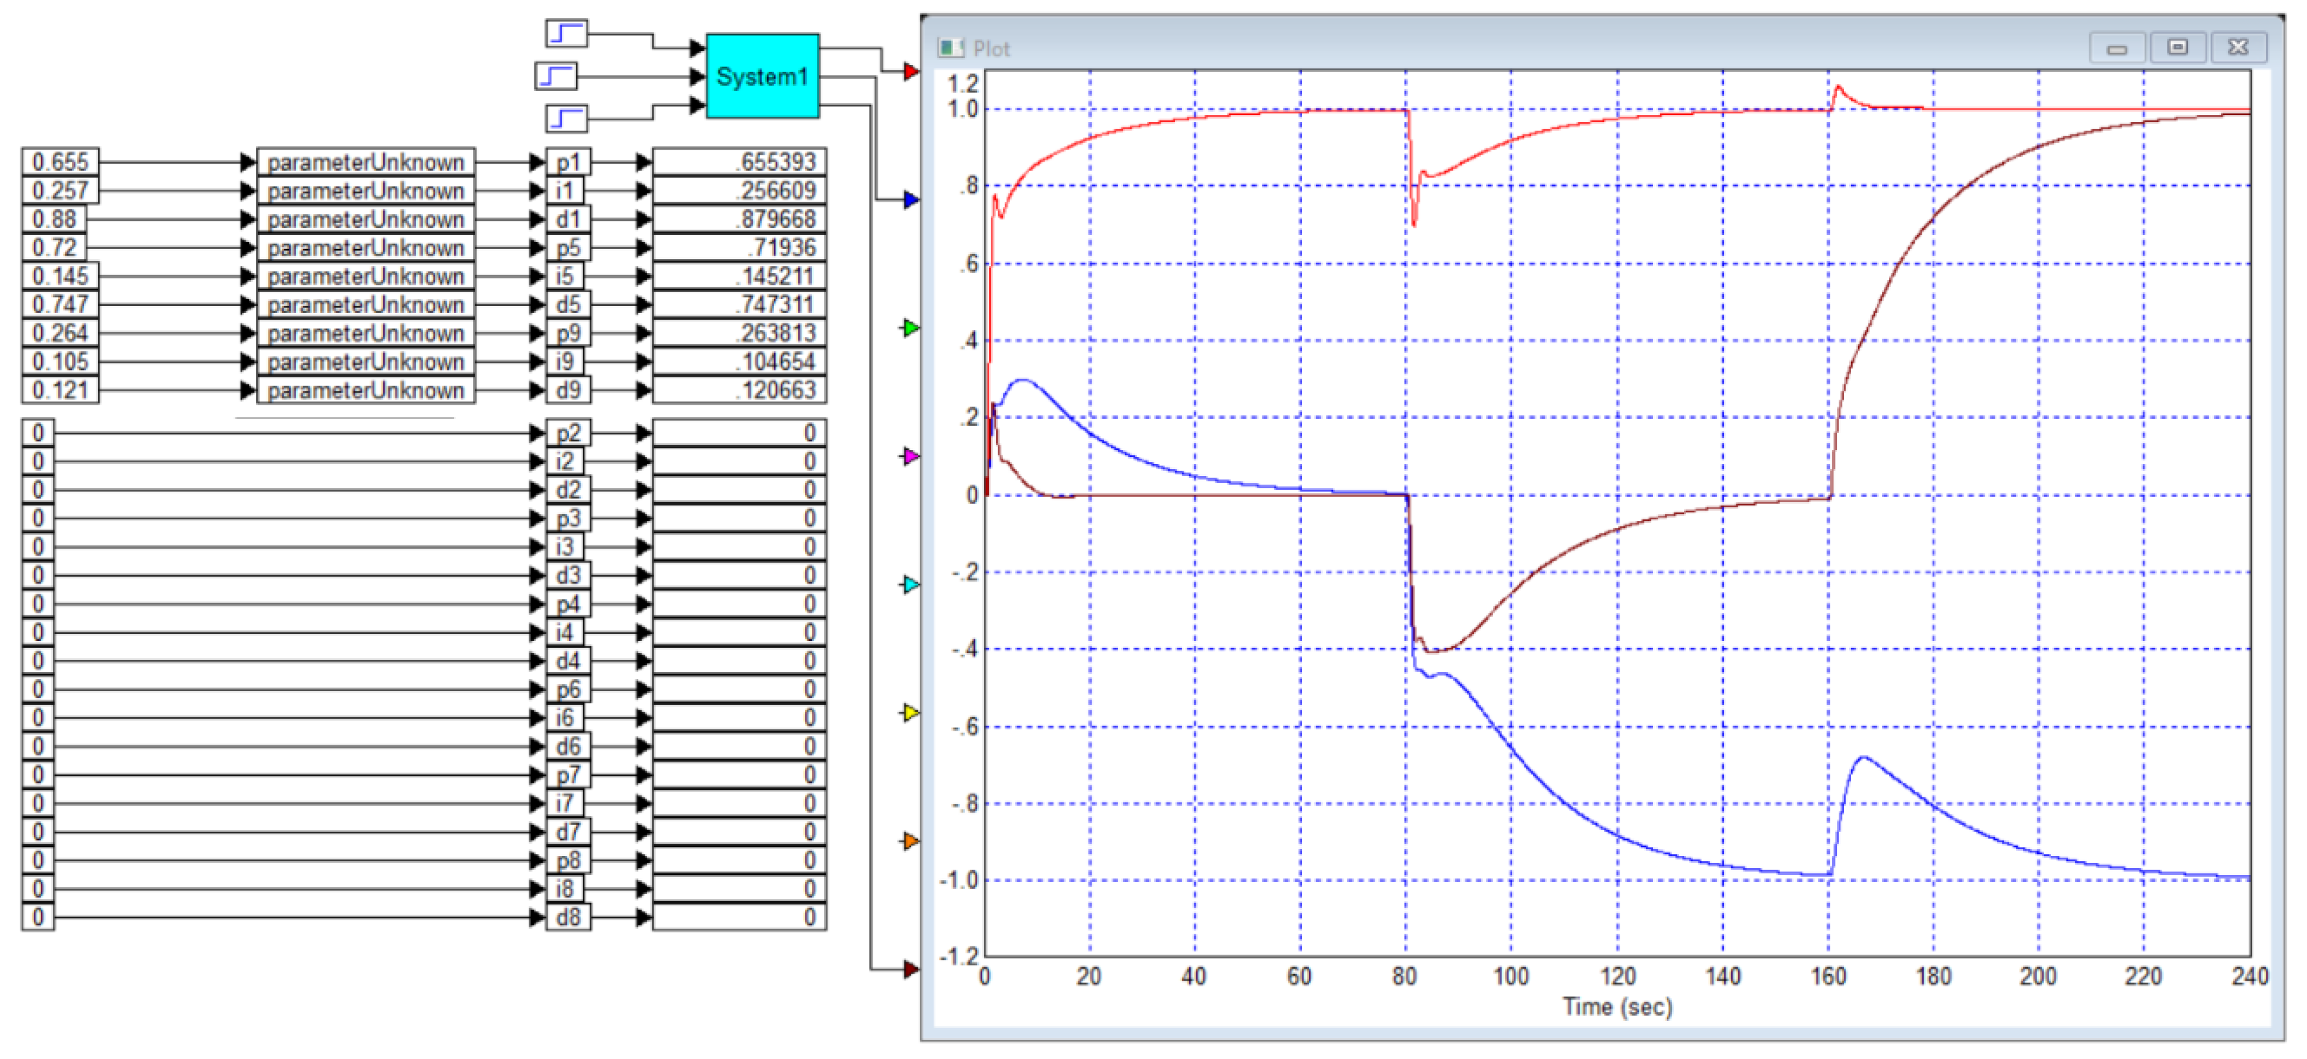This screenshot has height=1059, width=2307.
Task: Click parameterUnknown block feeding p1
Action: coord(366,162)
